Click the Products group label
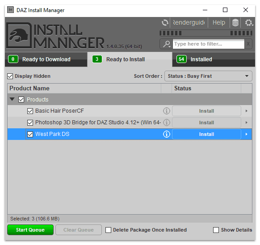Image resolution: width=260 pixels, height=245 pixels. 38,100
